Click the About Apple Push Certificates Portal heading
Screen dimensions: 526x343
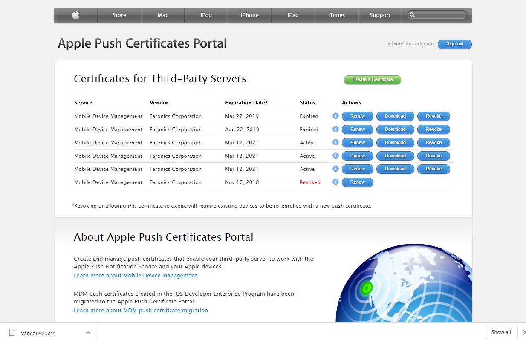(x=164, y=237)
